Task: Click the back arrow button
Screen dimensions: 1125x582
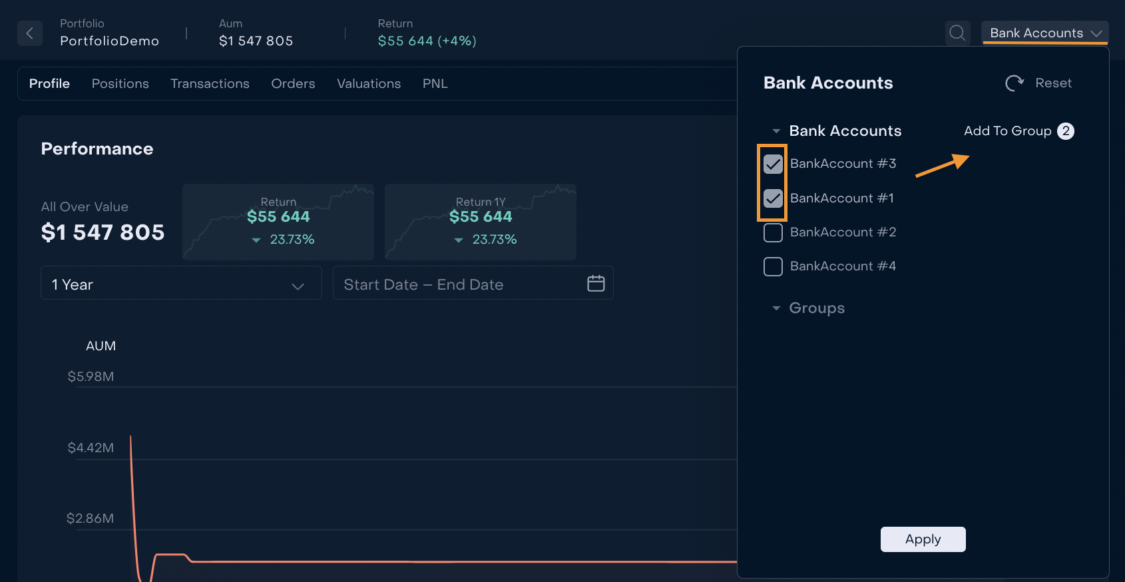Action: [x=30, y=33]
